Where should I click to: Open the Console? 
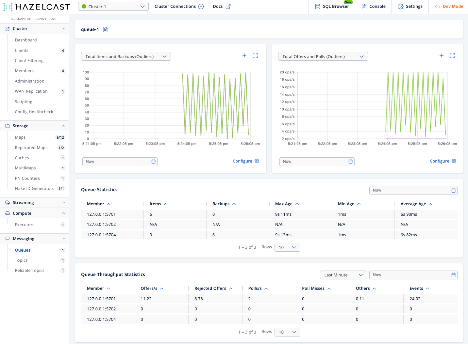(x=373, y=6)
